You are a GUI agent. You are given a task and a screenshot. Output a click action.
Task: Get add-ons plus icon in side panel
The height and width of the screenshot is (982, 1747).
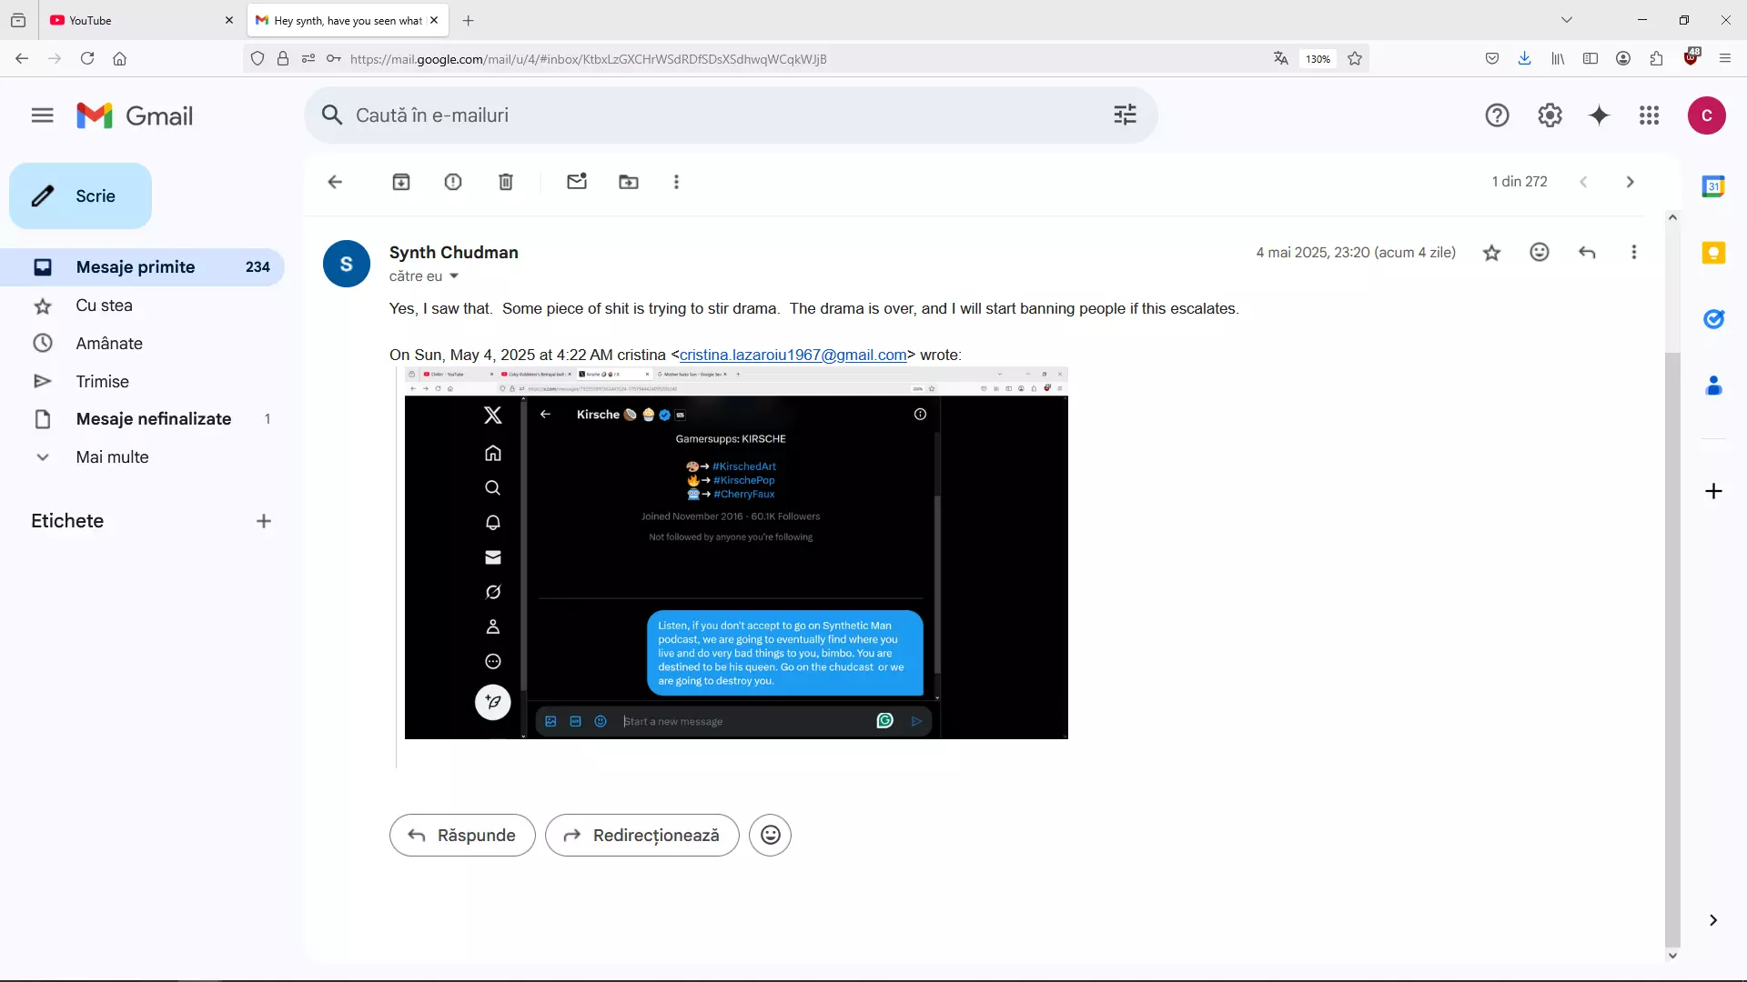tap(1713, 491)
